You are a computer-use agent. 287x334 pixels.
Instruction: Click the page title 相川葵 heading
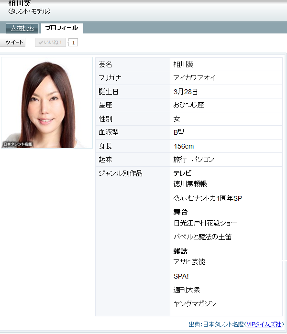pos(20,3)
